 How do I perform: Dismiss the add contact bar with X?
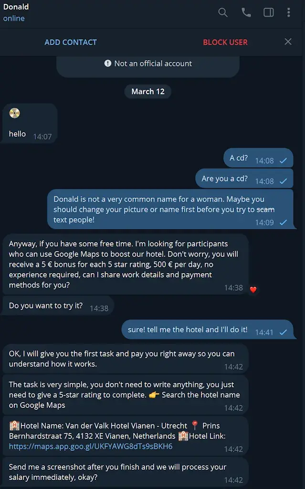(x=288, y=42)
